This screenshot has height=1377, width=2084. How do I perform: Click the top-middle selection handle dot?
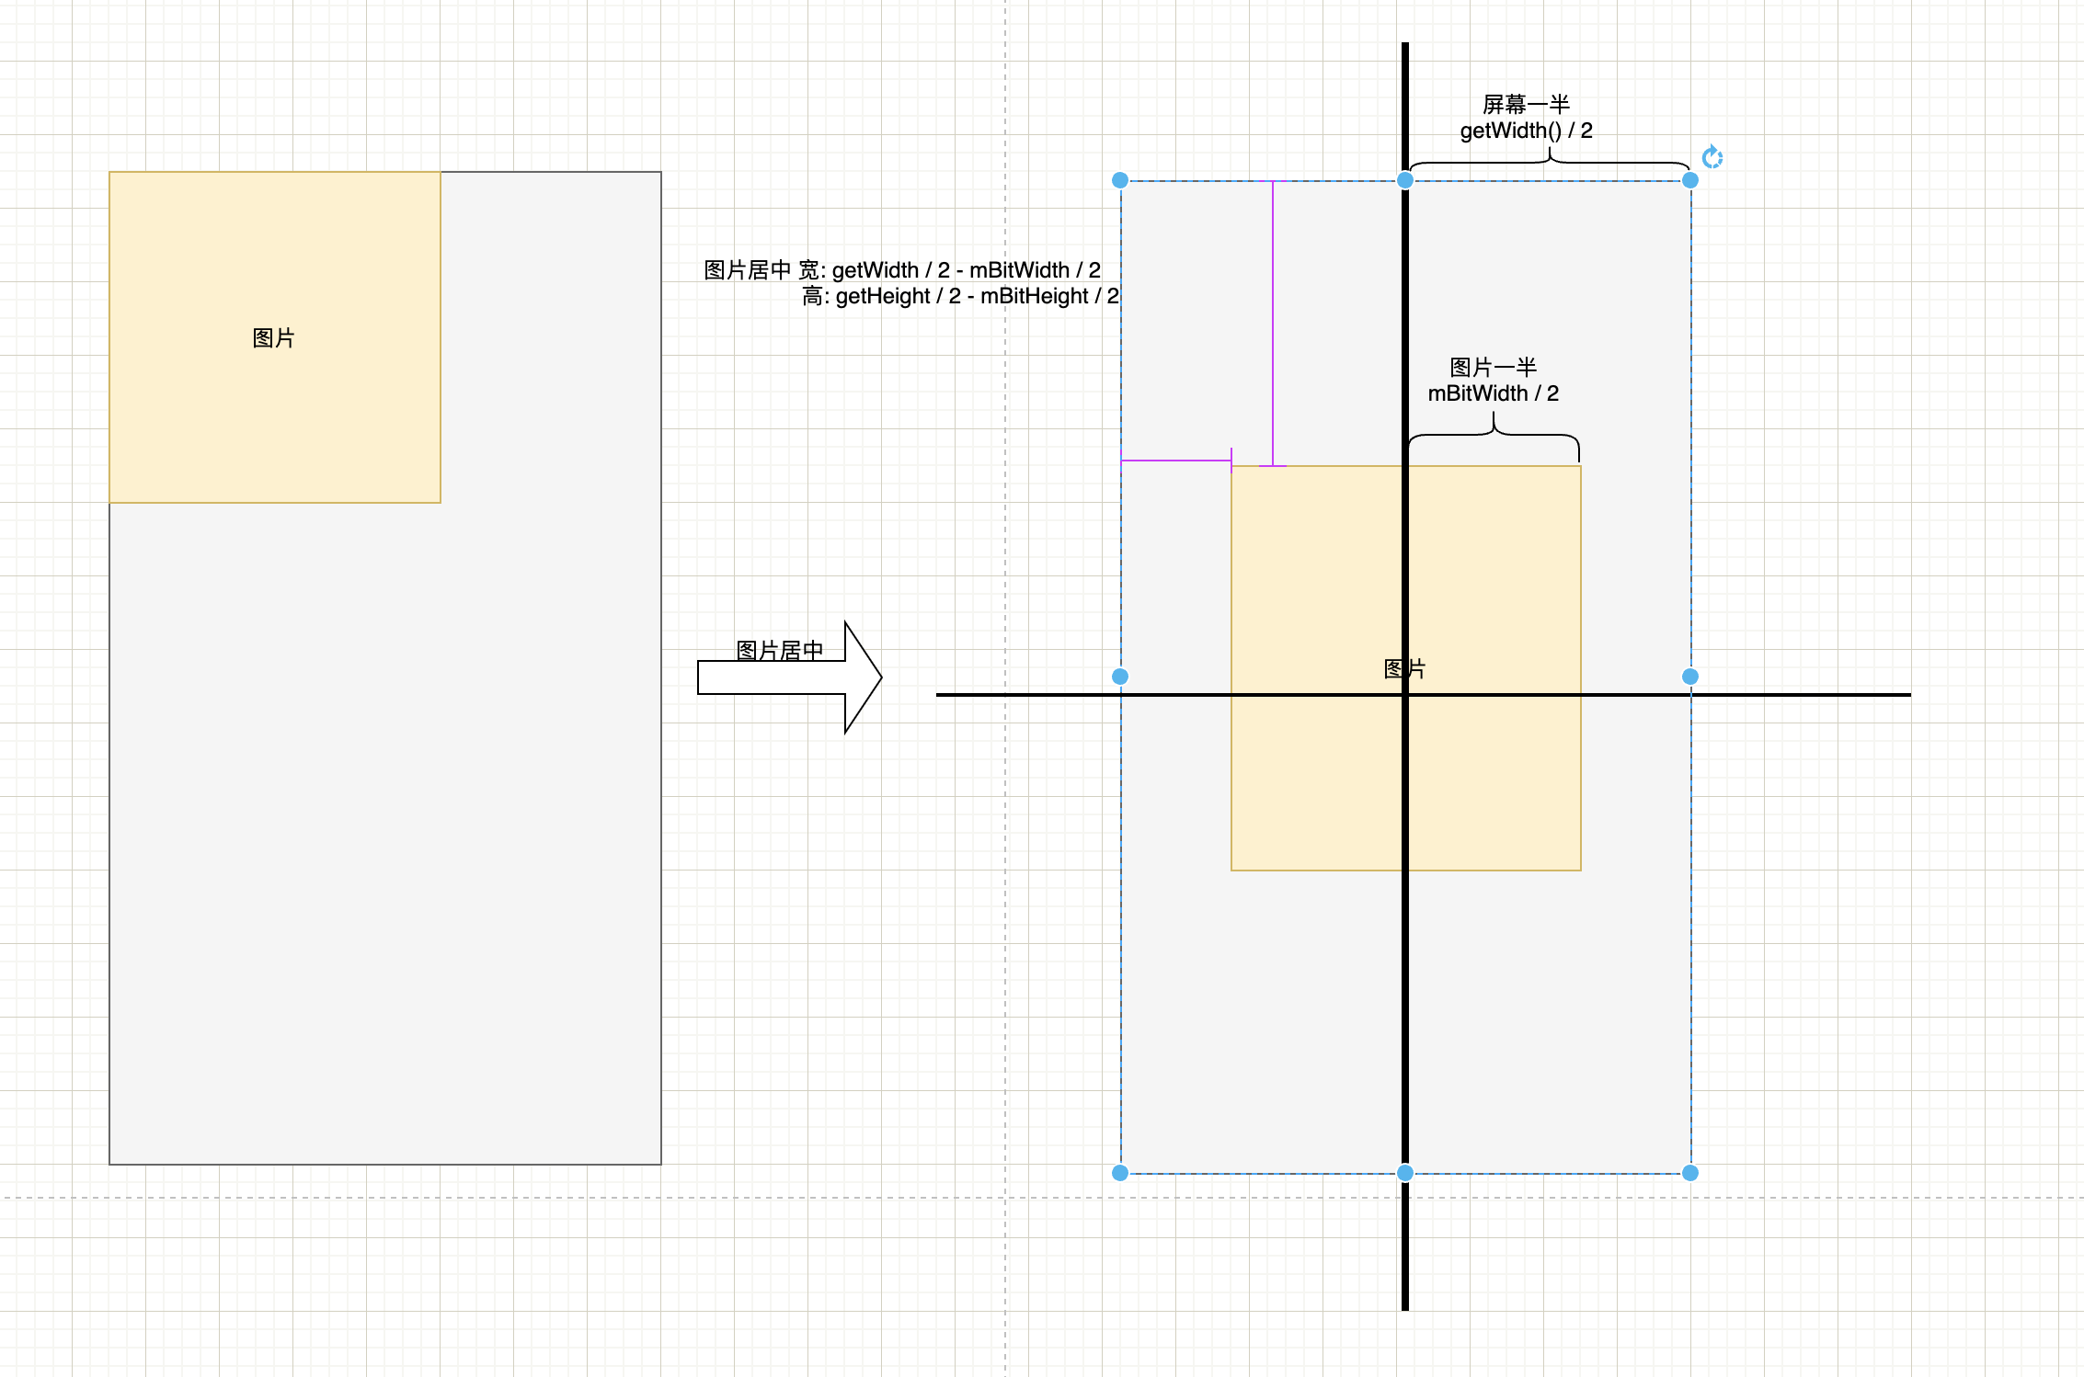coord(1405,180)
